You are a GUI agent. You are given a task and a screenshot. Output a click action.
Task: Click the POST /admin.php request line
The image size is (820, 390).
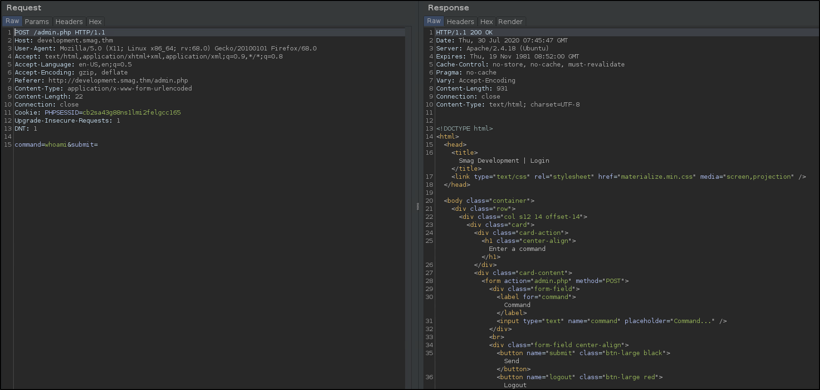click(60, 33)
